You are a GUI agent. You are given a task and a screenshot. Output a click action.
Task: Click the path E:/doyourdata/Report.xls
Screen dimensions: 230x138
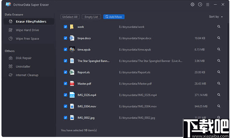tap(135, 72)
